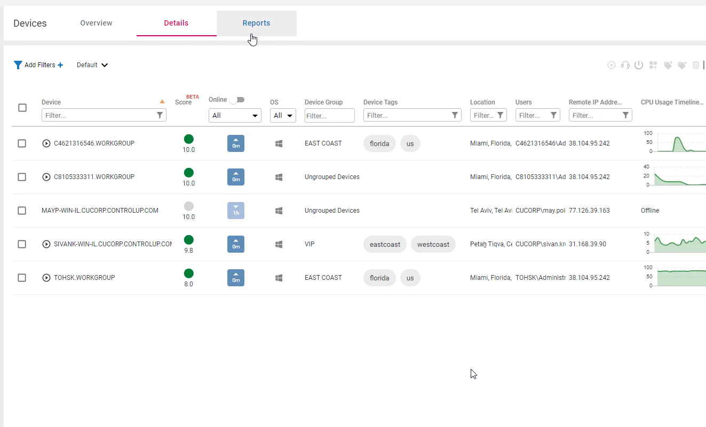Select the checkbox for C4621316546.WORKGROUP

tap(22, 143)
